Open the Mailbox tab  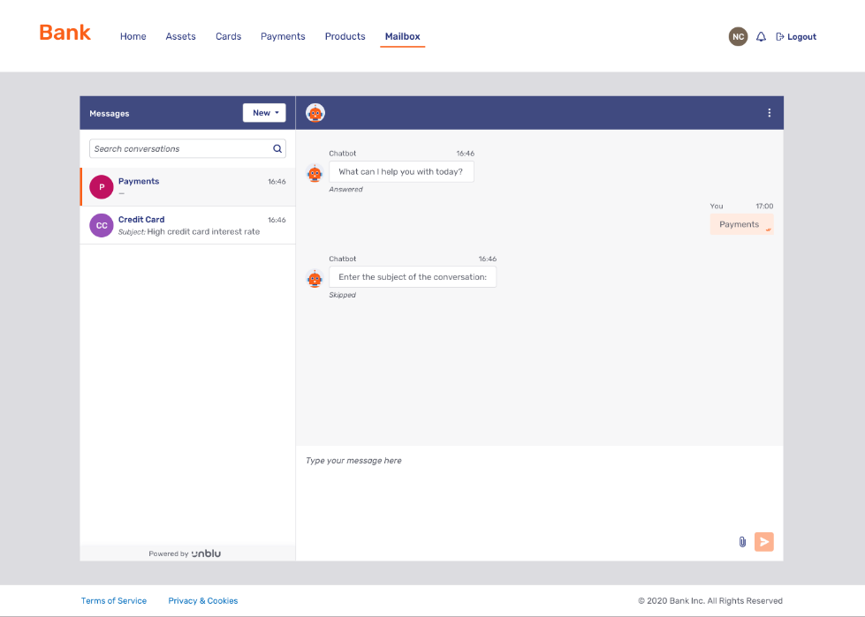click(x=402, y=36)
